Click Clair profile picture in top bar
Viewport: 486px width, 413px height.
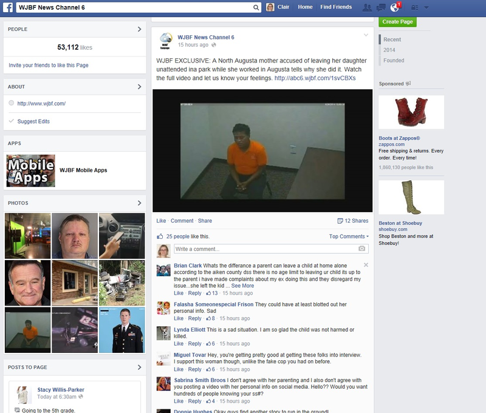(270, 7)
